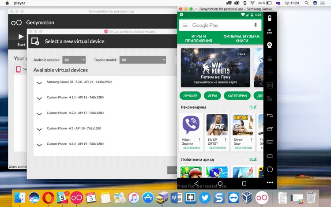331x207 pixels.
Task: Open Notification Center list icon in menu bar
Action: click(x=322, y=3)
